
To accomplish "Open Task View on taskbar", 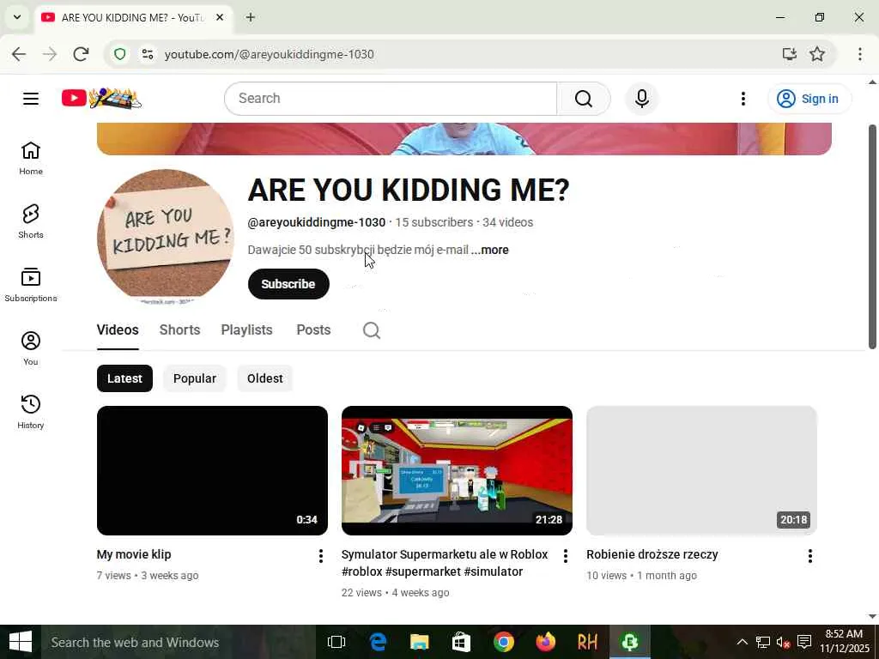I will (x=336, y=642).
